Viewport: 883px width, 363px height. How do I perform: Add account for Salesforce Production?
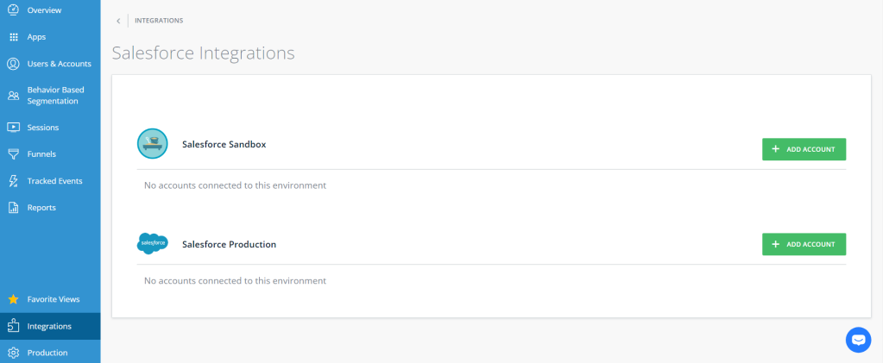pyautogui.click(x=804, y=244)
